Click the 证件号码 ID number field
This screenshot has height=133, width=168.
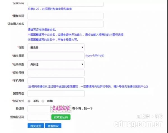56,73
